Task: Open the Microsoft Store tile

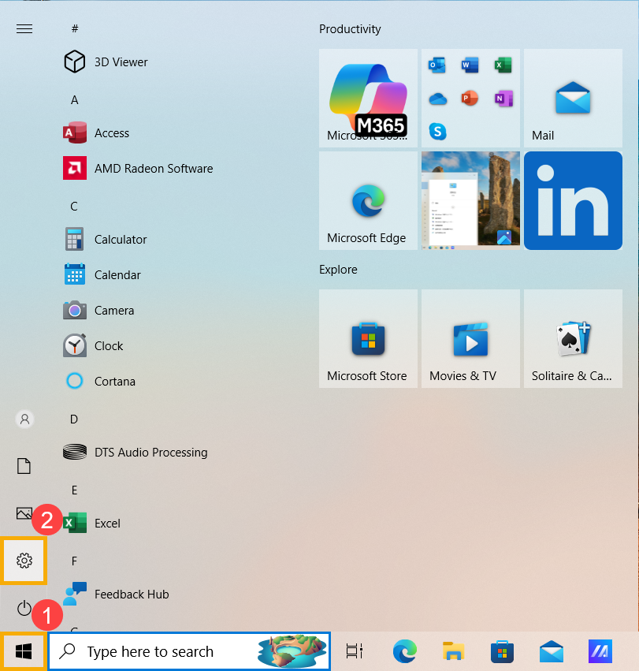Action: click(x=368, y=338)
